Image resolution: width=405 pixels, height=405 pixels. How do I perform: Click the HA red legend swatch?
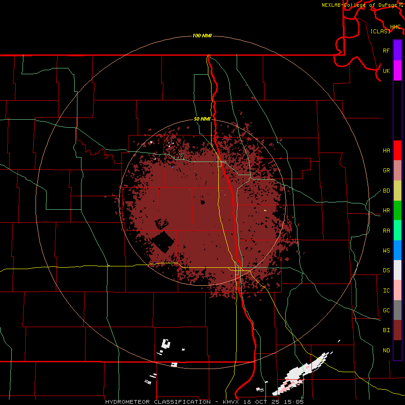click(x=397, y=150)
